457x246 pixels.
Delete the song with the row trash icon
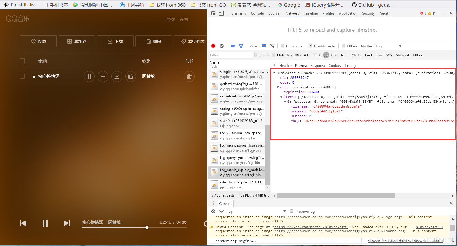coord(189,76)
